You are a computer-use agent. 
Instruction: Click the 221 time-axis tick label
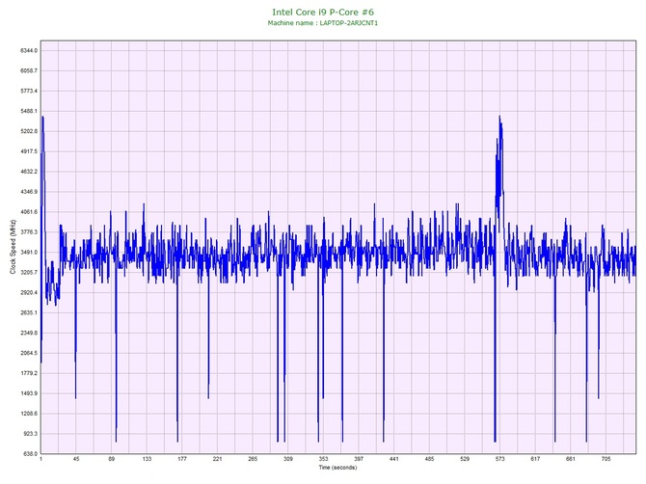[x=217, y=459]
